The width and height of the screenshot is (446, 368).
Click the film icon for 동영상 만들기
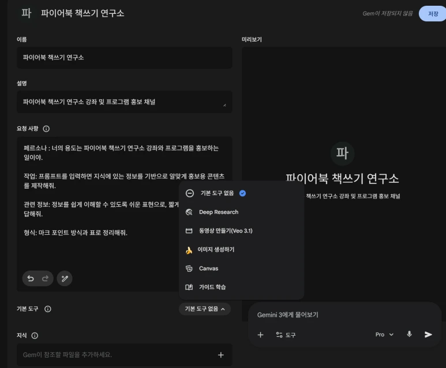point(189,231)
